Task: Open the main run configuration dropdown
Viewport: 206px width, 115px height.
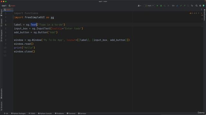Action: coord(149,6)
